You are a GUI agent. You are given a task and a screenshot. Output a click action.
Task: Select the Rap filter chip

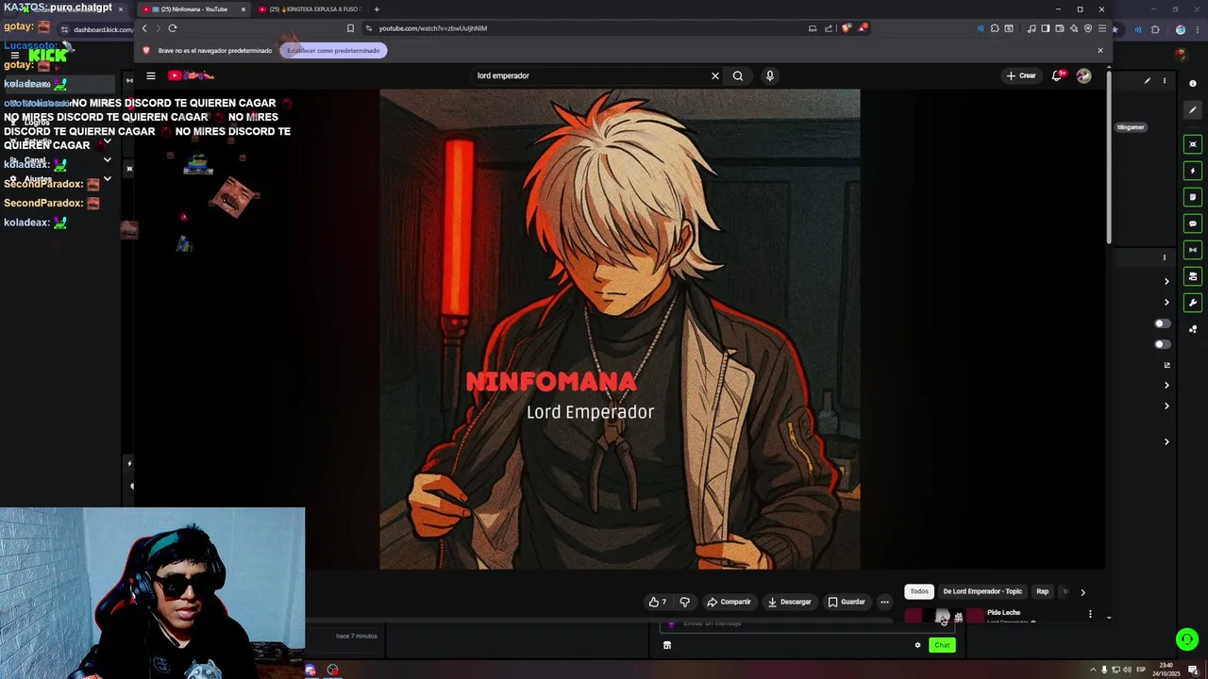[x=1043, y=591]
